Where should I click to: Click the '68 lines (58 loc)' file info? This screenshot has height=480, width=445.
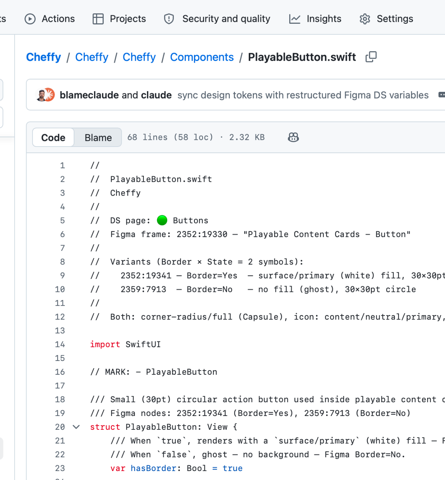170,137
